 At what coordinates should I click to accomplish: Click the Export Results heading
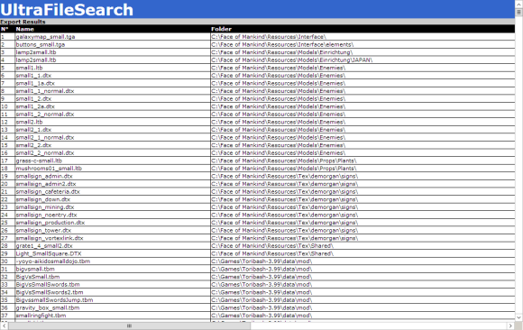(23, 22)
